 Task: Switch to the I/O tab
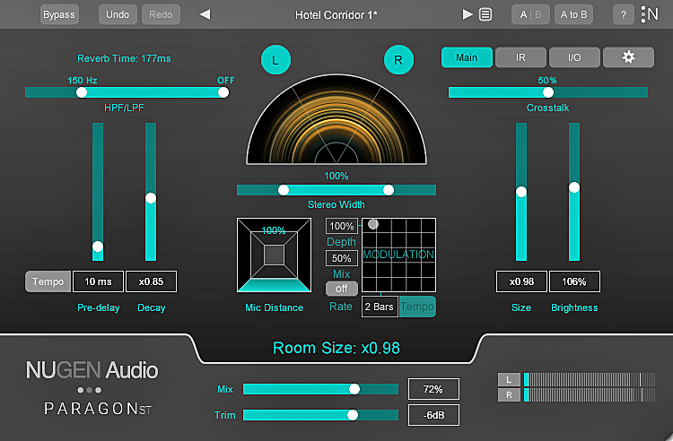(x=574, y=57)
